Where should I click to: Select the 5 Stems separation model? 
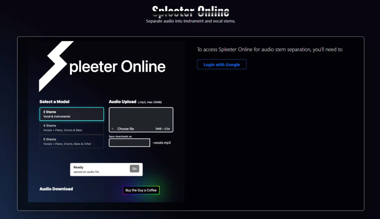pyautogui.click(x=71, y=141)
